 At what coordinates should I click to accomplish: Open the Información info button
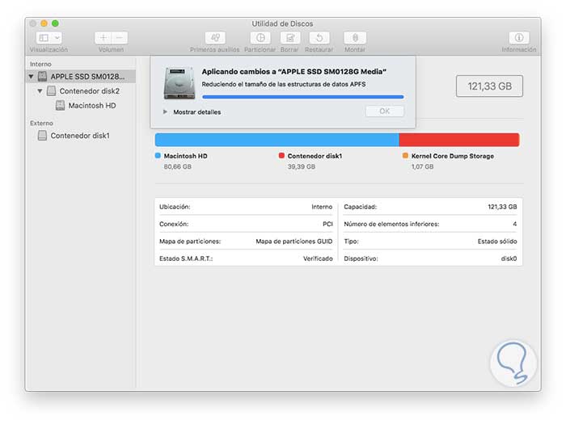point(519,37)
